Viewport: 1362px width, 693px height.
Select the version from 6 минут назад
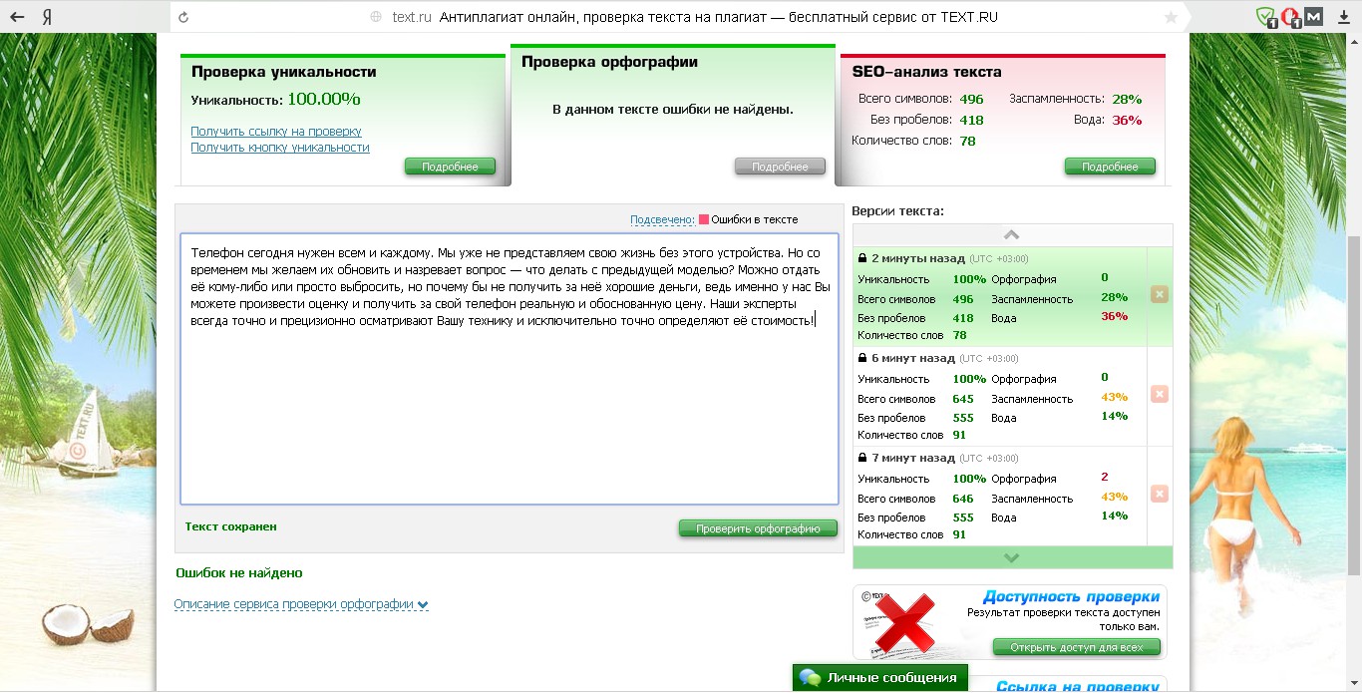pos(1000,396)
